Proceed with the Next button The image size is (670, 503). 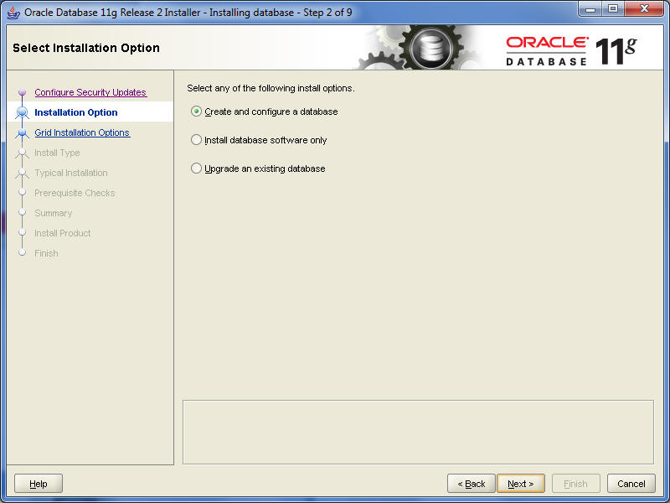click(521, 484)
